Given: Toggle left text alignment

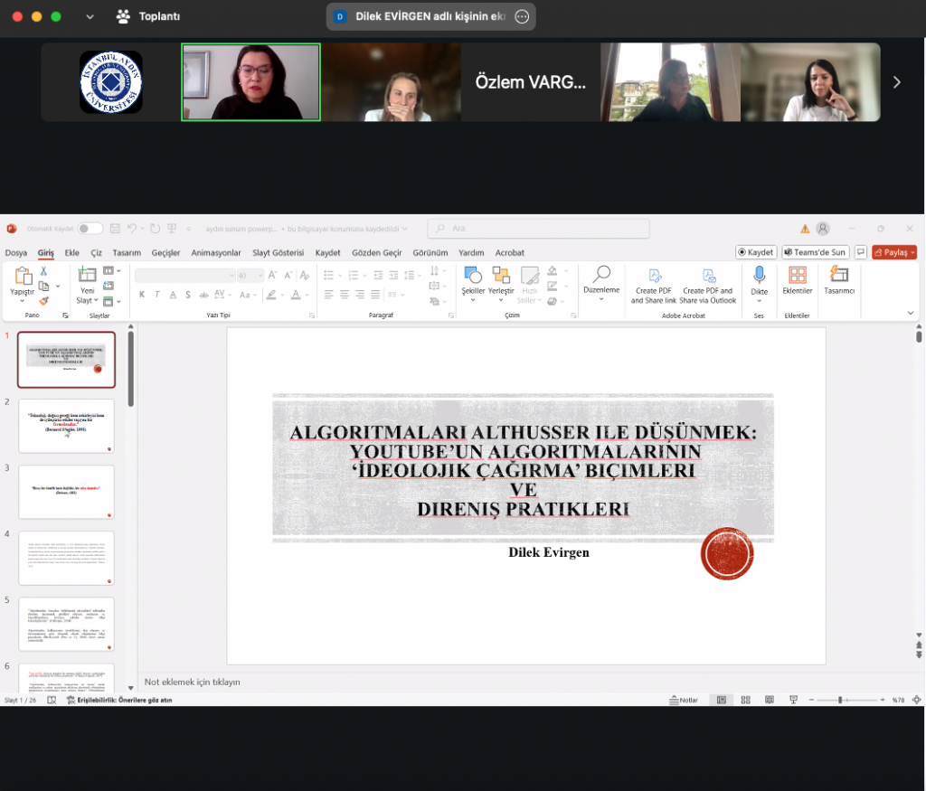Looking at the screenshot, I should pos(329,294).
